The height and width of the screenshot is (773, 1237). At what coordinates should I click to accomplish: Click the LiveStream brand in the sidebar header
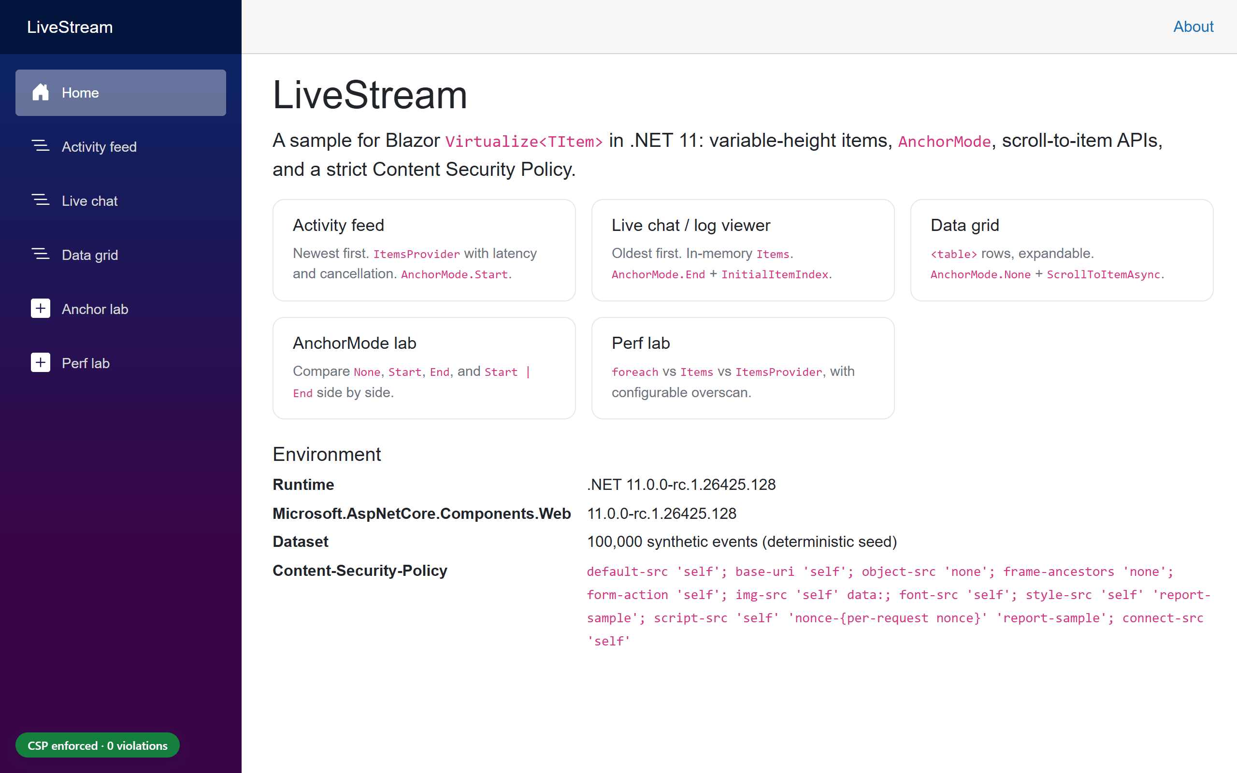[70, 27]
